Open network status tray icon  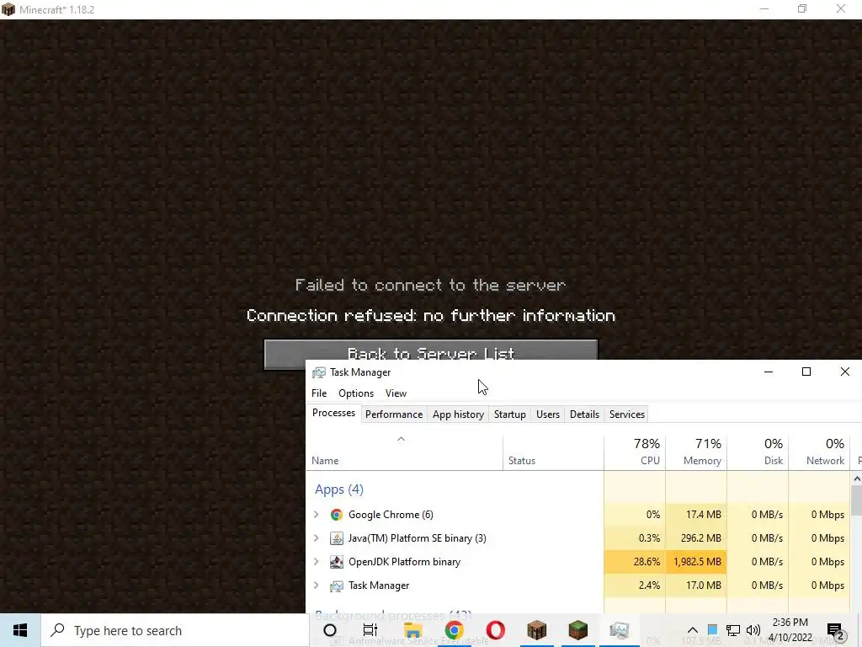tap(733, 630)
